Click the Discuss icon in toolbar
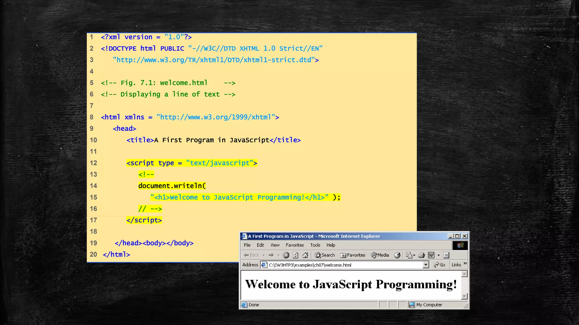Screen dimensions: 579x325 pyautogui.click(x=446, y=255)
